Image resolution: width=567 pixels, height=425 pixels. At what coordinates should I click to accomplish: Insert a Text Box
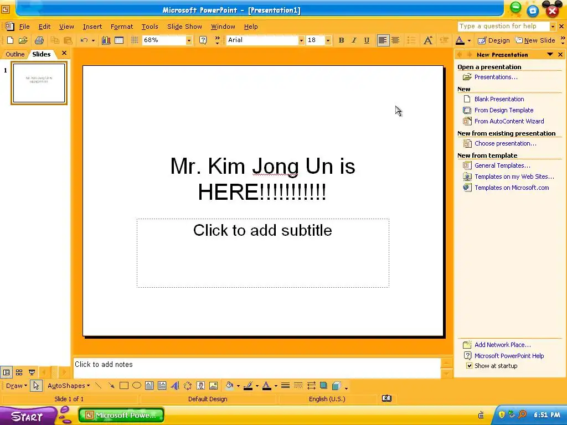149,386
